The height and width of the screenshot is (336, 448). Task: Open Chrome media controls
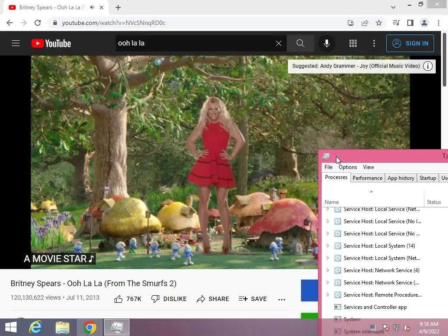coord(396,23)
